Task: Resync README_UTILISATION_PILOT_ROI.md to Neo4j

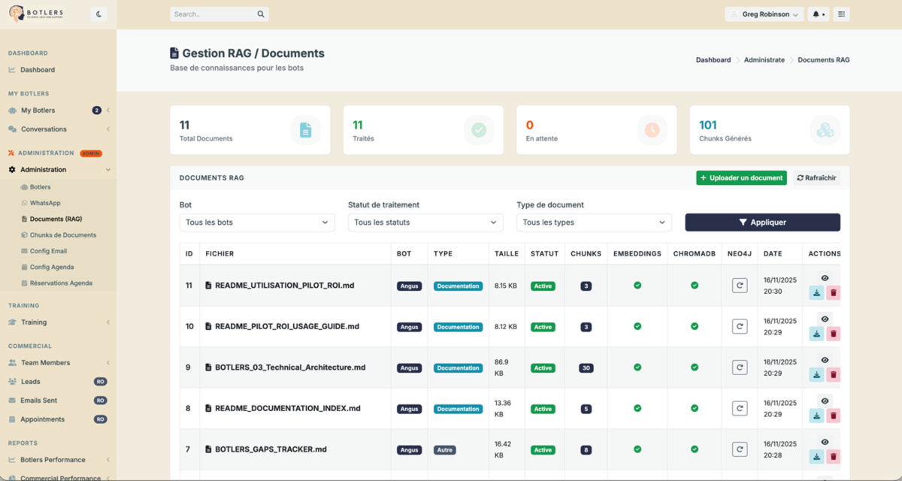Action: coord(739,286)
